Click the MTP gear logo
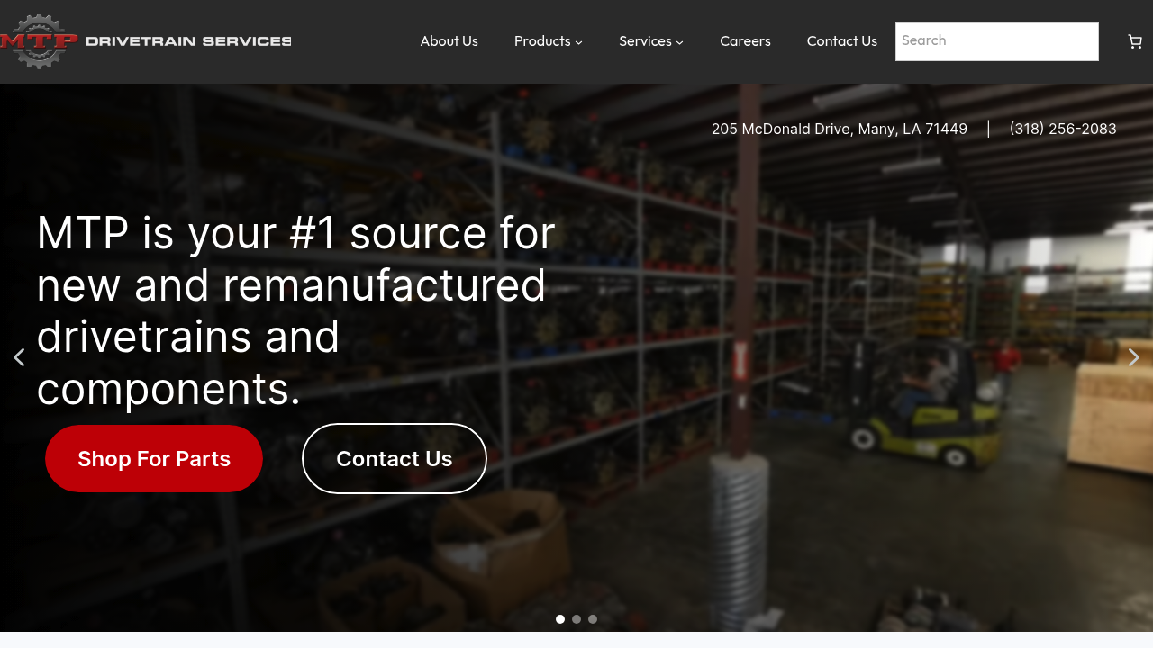The height and width of the screenshot is (648, 1153). point(39,41)
